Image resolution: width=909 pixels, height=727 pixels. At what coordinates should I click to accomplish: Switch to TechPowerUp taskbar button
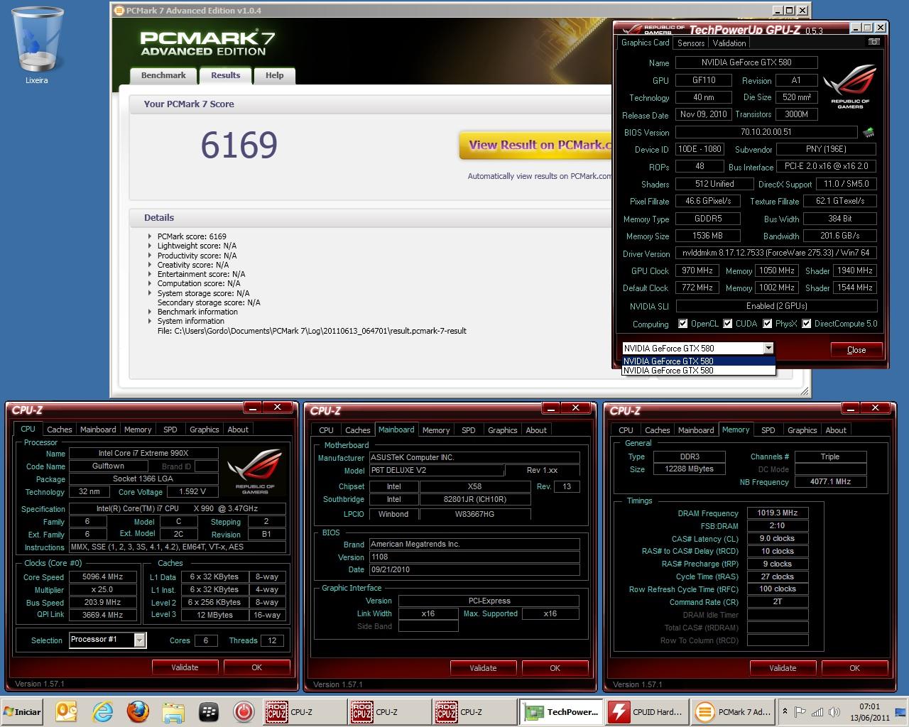pyautogui.click(x=561, y=711)
